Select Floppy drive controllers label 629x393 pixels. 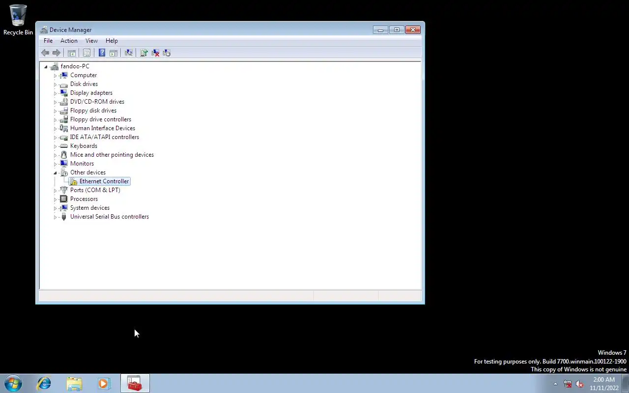101,119
